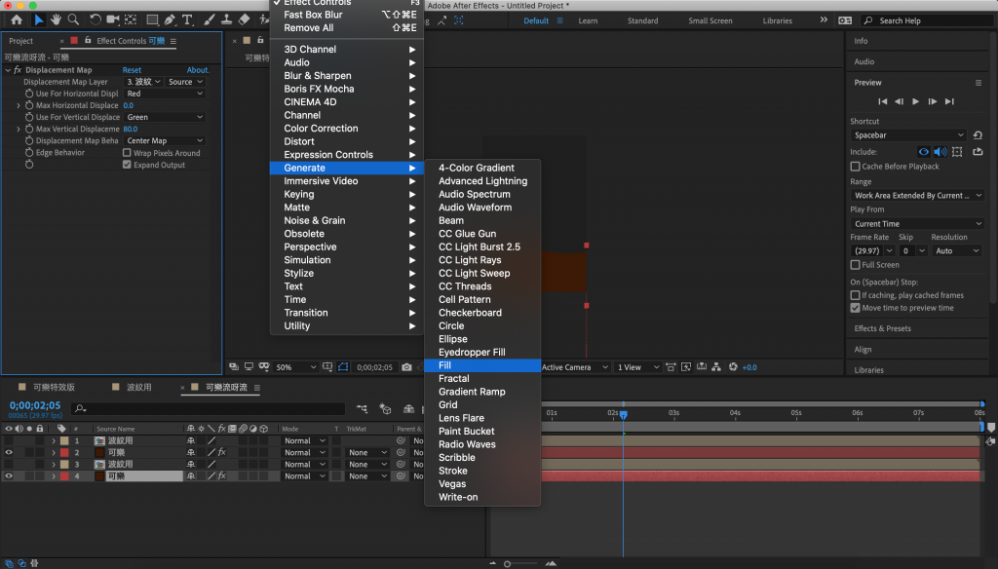Open the Distort submenu
This screenshot has height=569, width=998.
point(347,141)
